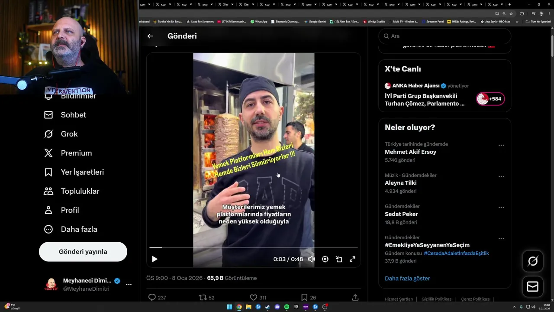The image size is (554, 312).
Task: Open Ana Sayfa • HBO Max bookmark
Action: pos(495,21)
